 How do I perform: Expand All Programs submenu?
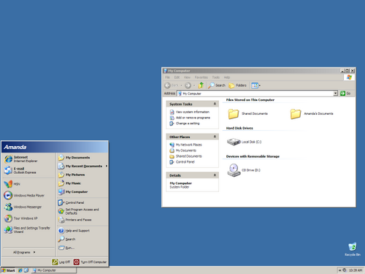tap(24, 252)
